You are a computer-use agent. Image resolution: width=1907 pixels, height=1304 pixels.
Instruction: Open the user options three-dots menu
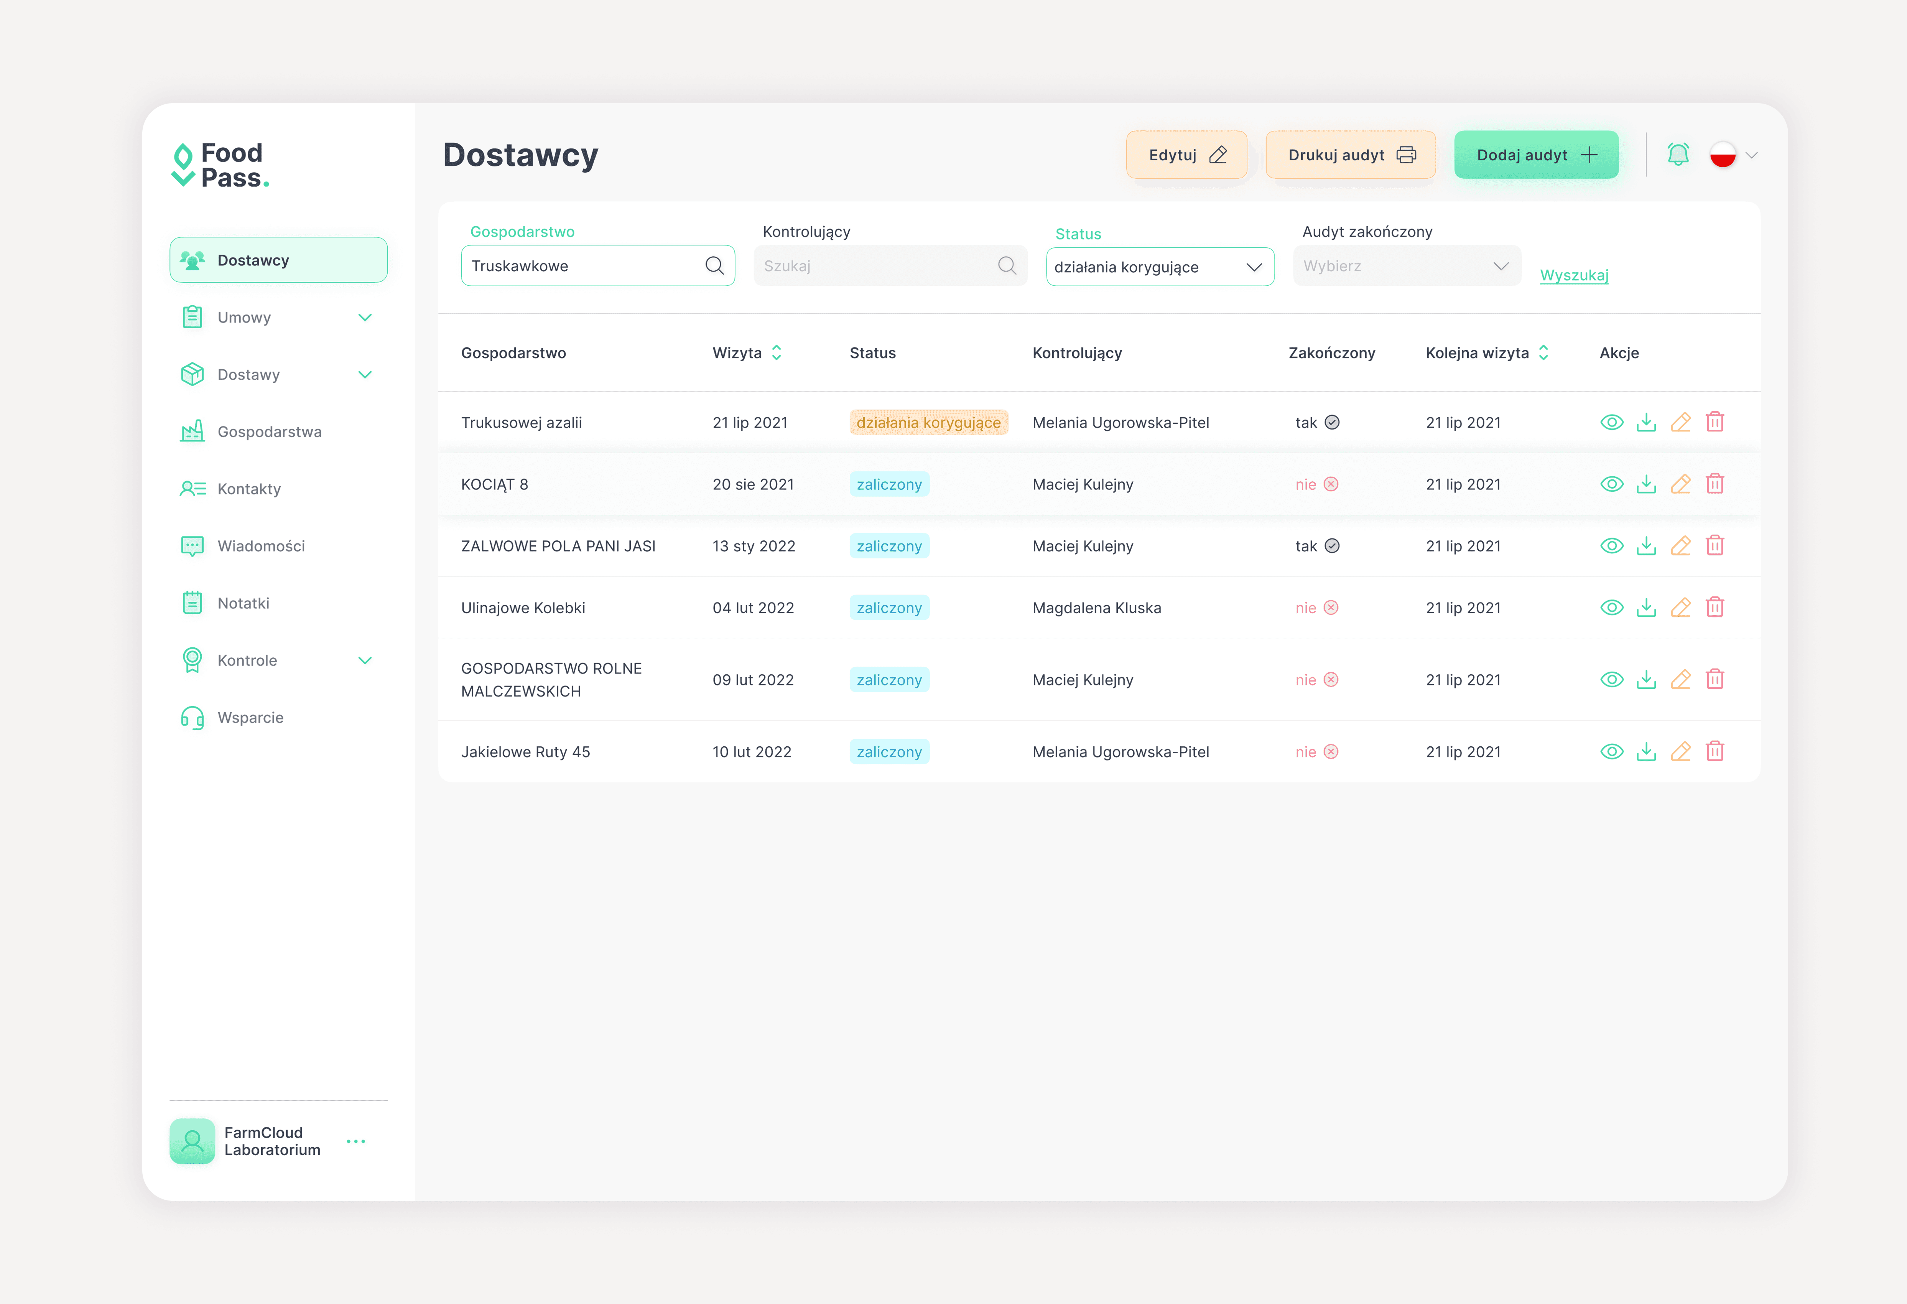(x=355, y=1141)
